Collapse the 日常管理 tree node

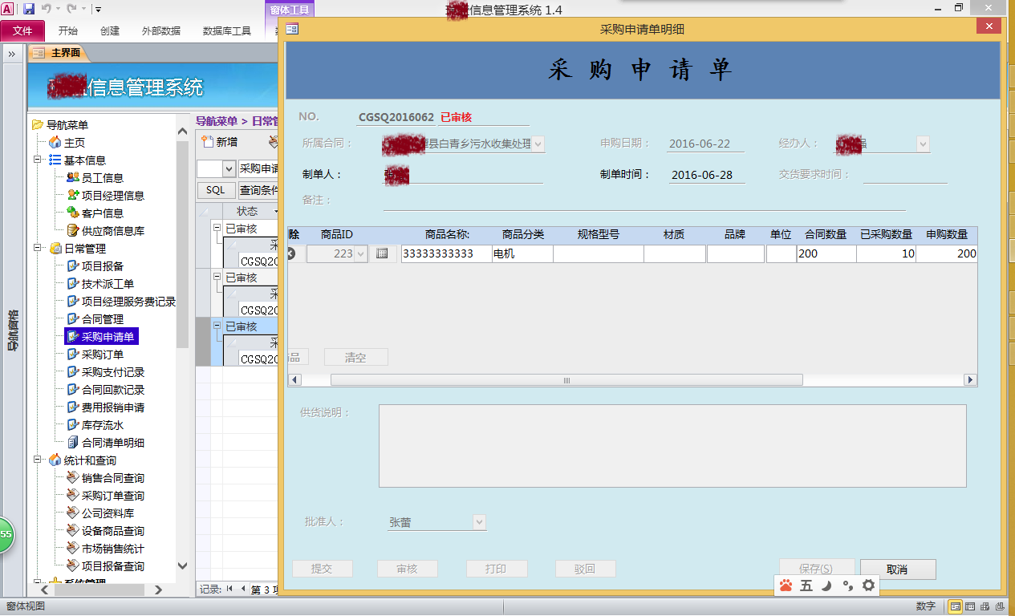[38, 248]
